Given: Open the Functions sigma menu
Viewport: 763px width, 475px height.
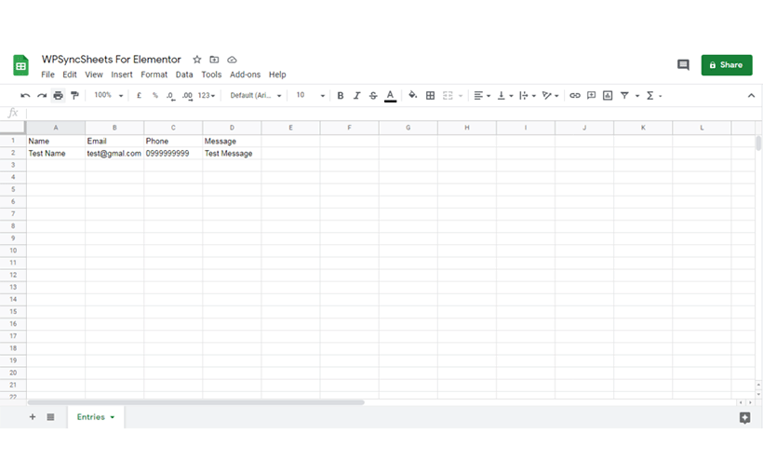Looking at the screenshot, I should click(x=650, y=96).
